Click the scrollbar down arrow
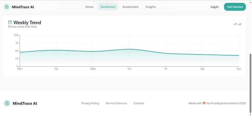Image resolution: width=252 pixels, height=116 pixels. [250, 114]
